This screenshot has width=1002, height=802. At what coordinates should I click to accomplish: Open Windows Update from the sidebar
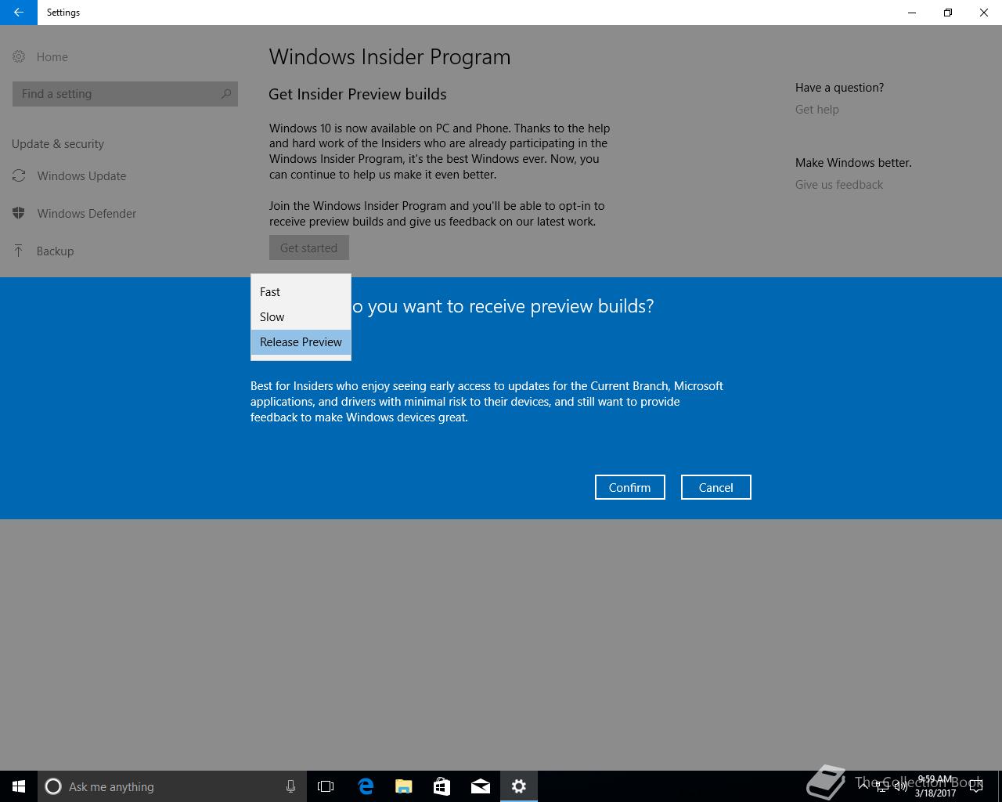pyautogui.click(x=81, y=176)
